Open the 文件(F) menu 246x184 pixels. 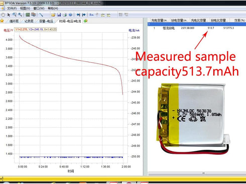(x=12, y=9)
